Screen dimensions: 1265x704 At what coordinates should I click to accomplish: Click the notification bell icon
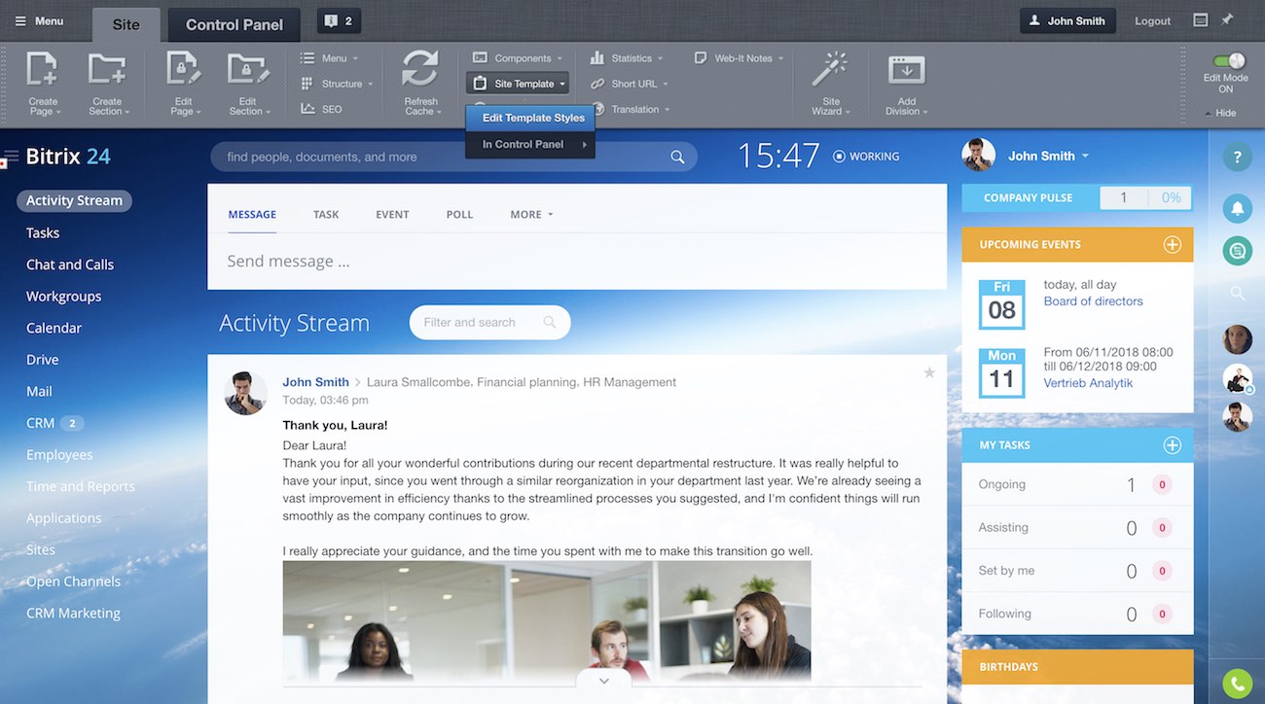(x=1237, y=207)
